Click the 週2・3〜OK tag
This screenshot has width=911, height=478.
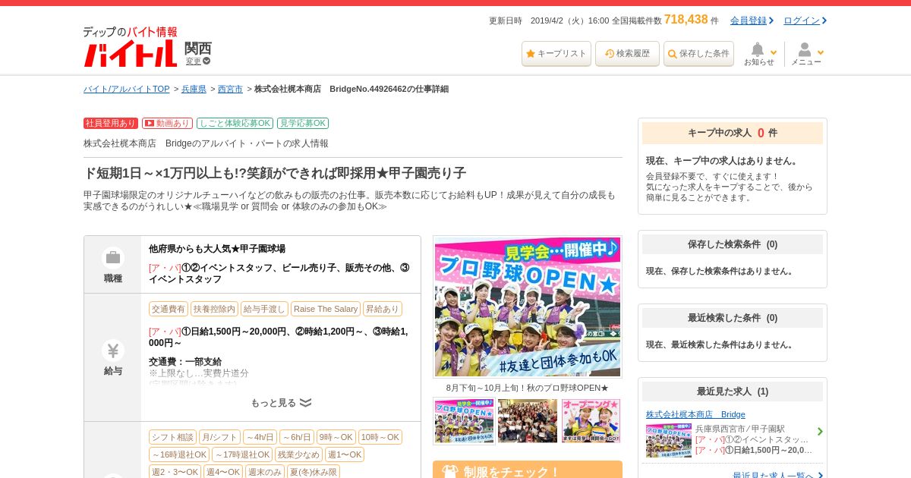click(x=175, y=472)
